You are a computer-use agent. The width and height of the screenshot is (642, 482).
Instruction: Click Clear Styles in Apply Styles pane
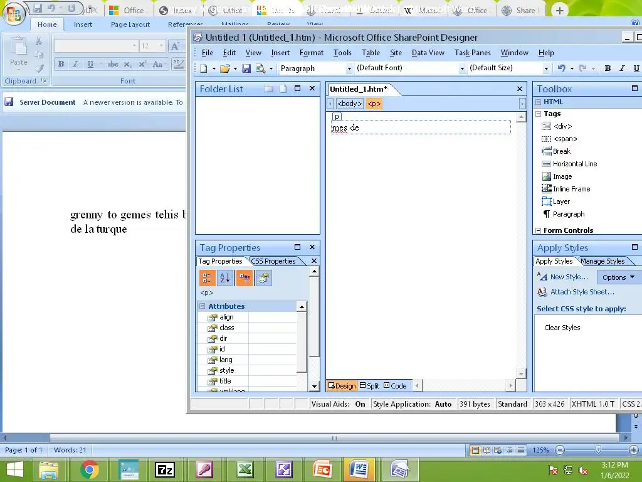pyautogui.click(x=562, y=328)
